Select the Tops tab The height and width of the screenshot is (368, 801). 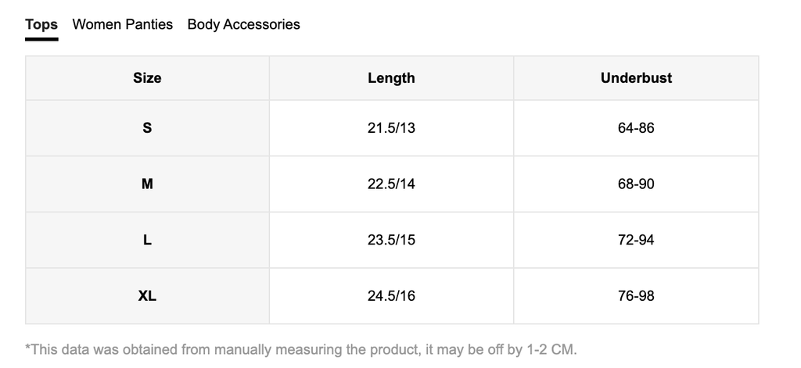click(41, 24)
